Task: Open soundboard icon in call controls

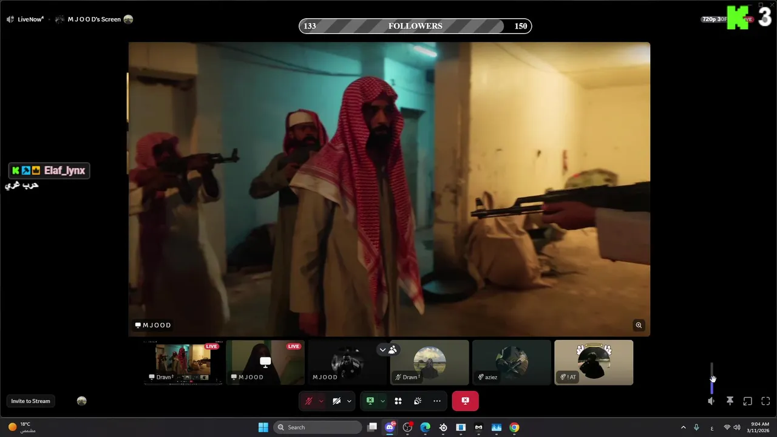Action: [418, 401]
